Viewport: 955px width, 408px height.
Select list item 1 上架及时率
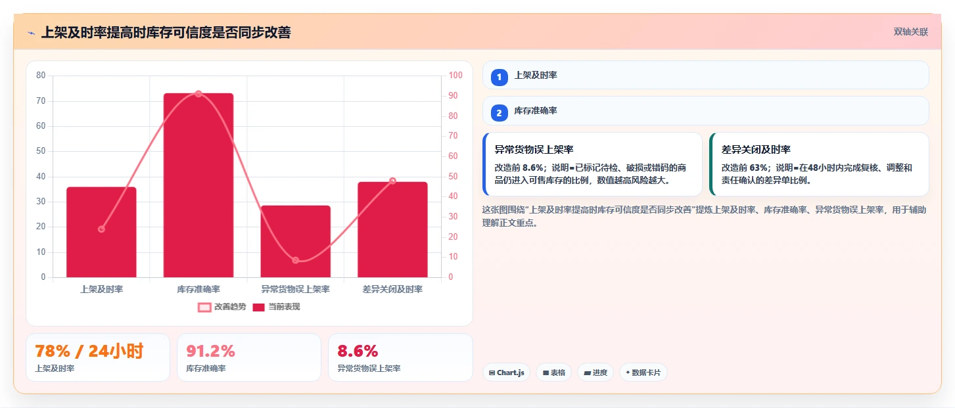pyautogui.click(x=706, y=76)
